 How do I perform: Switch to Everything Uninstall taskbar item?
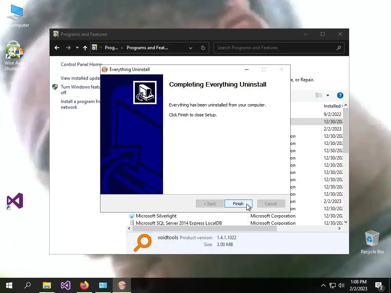click(x=122, y=285)
